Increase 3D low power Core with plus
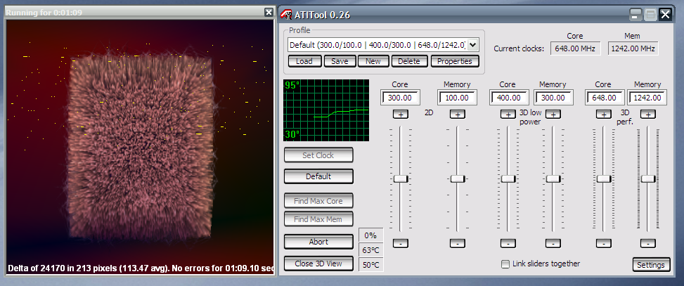Image resolution: width=684 pixels, height=286 pixels. point(508,115)
